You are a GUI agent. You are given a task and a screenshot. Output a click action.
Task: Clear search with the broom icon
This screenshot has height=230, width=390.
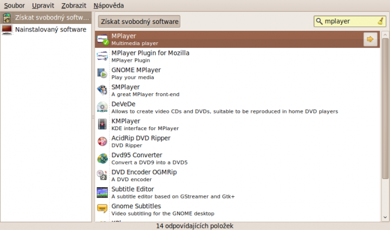point(381,21)
